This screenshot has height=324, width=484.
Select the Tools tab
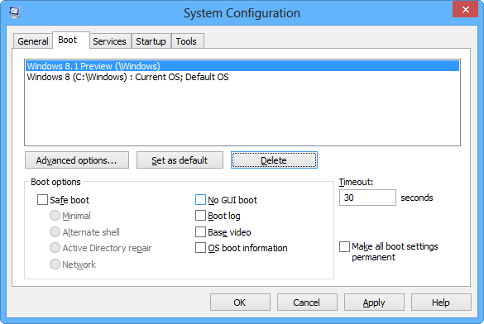[x=186, y=41]
